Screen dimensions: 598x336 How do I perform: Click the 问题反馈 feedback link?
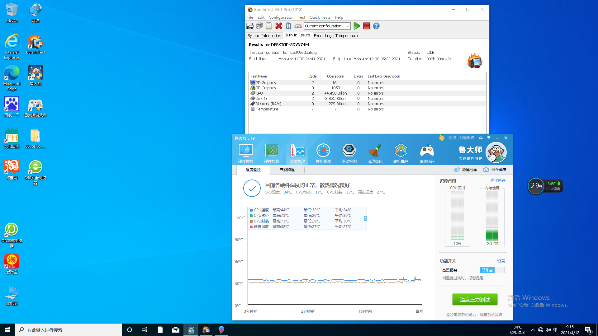467,138
